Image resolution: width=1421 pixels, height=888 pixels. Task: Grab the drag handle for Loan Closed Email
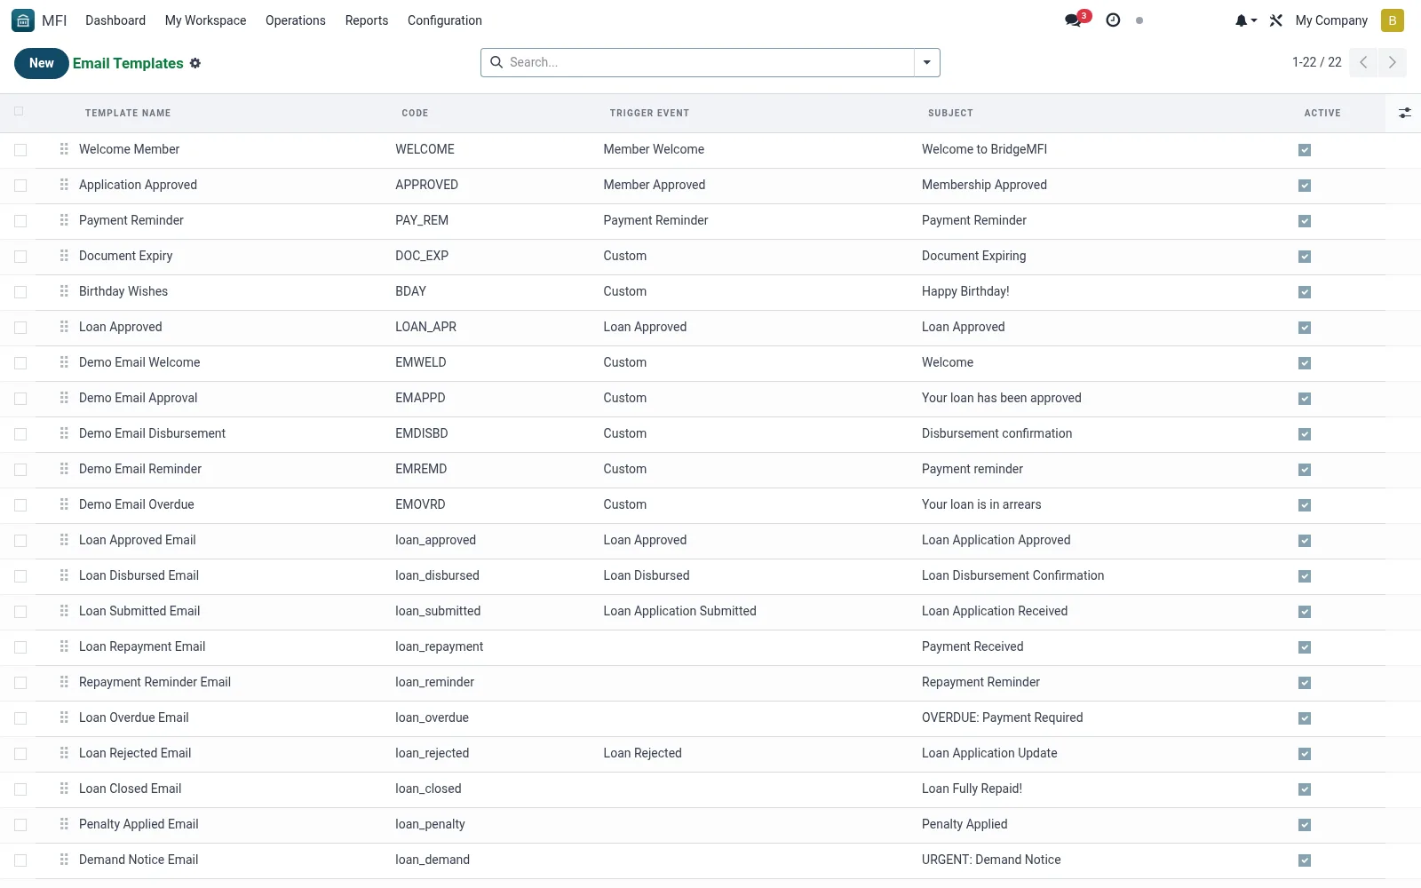pos(64,789)
